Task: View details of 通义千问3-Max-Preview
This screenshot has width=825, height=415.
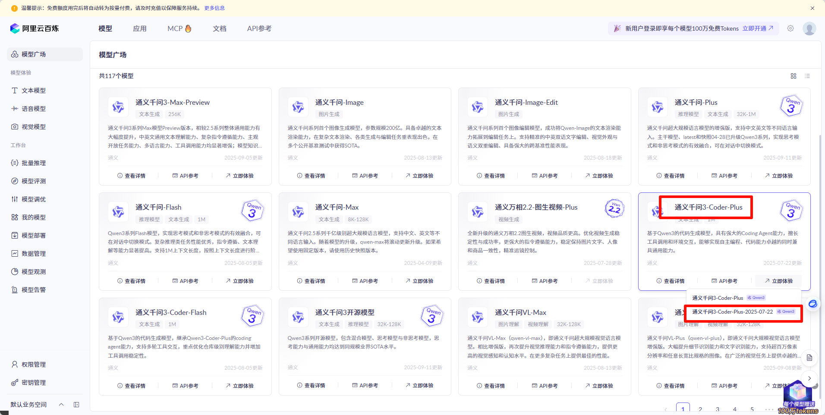Action: [x=132, y=176]
